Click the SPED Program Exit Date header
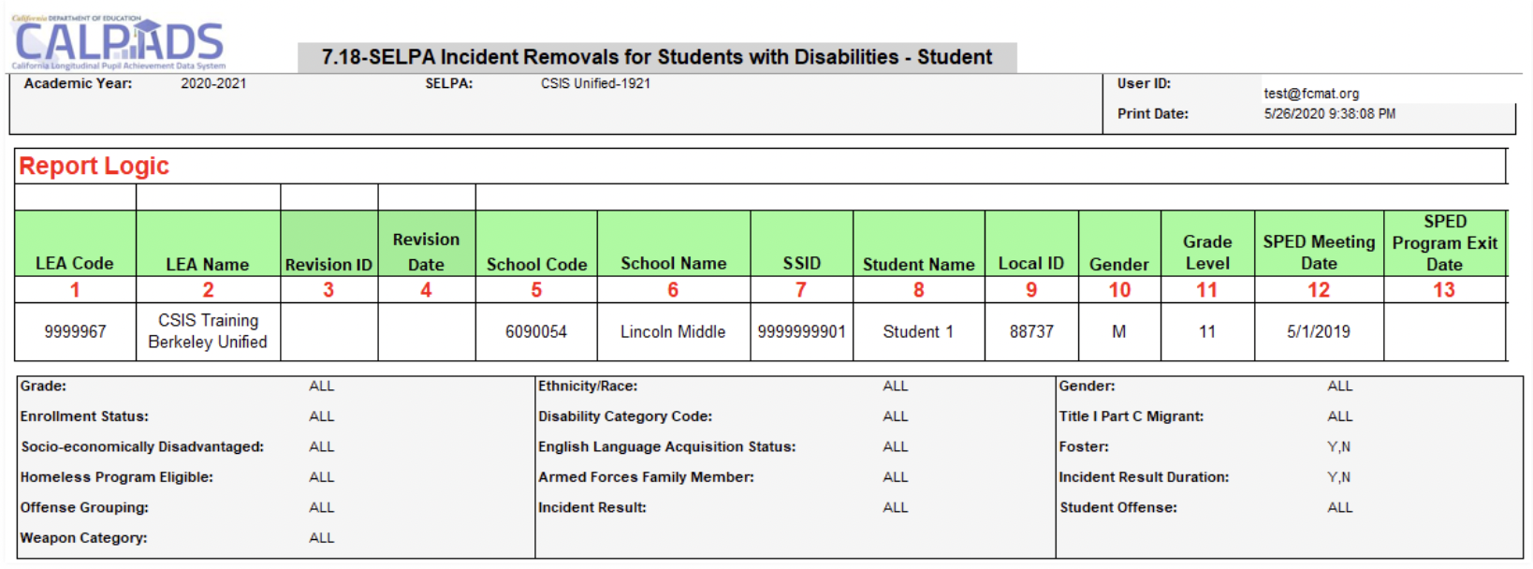Viewport: 1533px width, 569px height. (x=1445, y=243)
